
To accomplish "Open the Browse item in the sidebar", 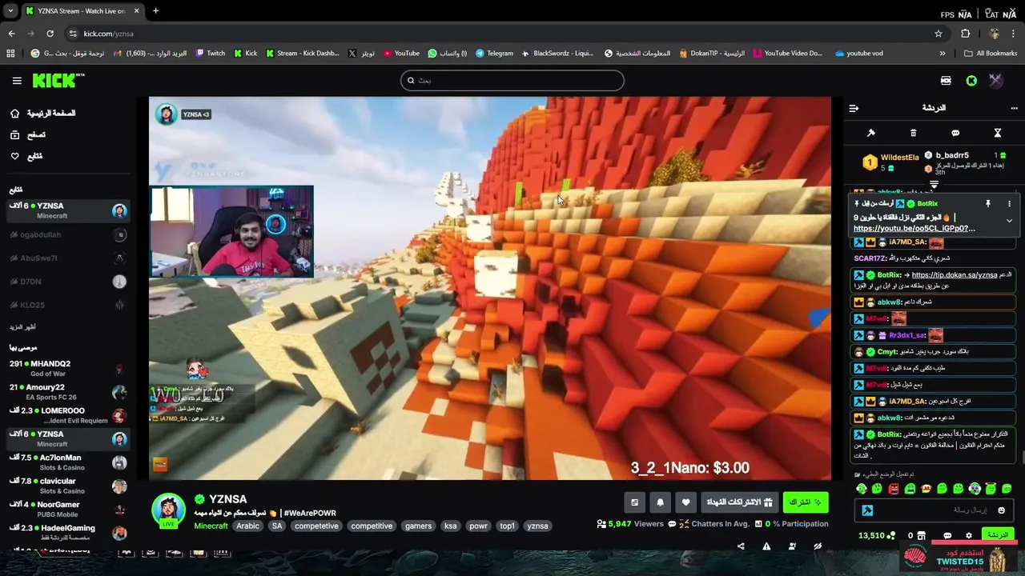I will [28, 135].
